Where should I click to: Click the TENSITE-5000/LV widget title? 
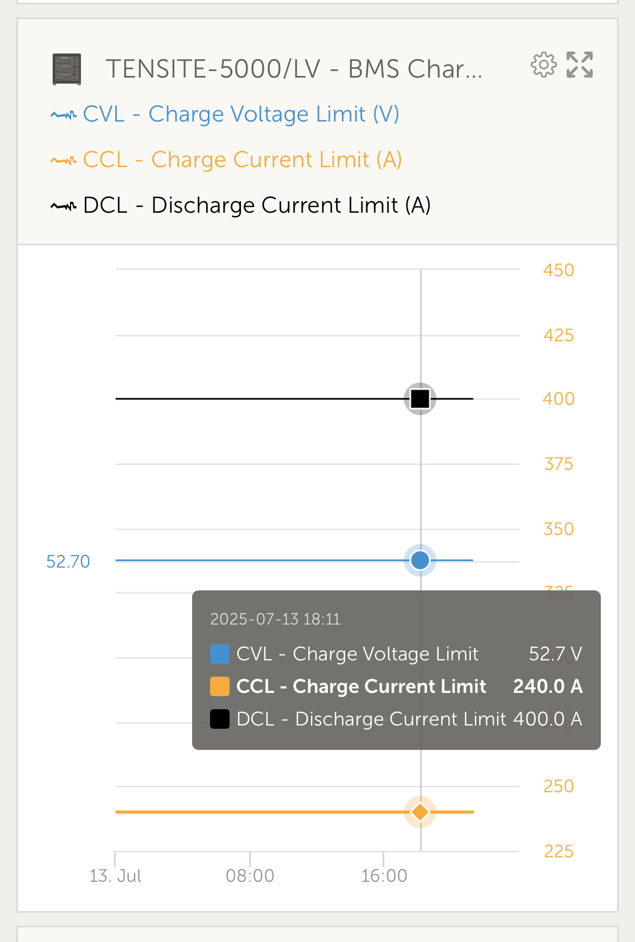click(294, 69)
